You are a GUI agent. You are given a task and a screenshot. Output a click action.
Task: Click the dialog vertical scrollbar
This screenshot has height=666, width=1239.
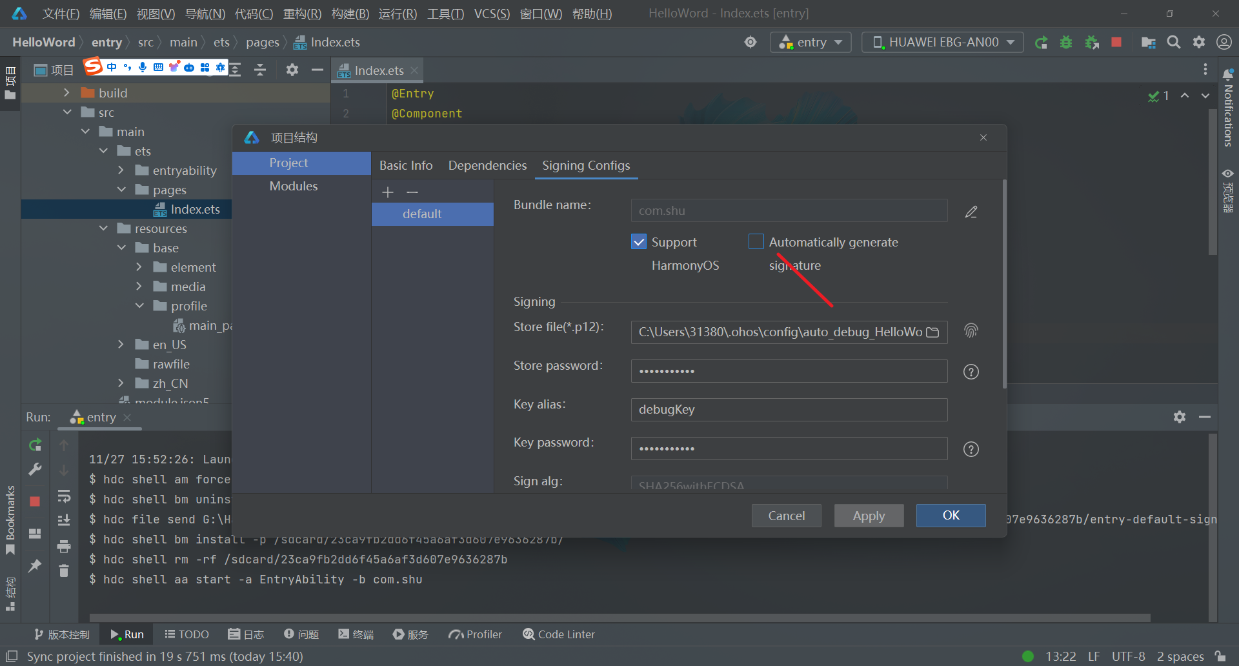1004,284
